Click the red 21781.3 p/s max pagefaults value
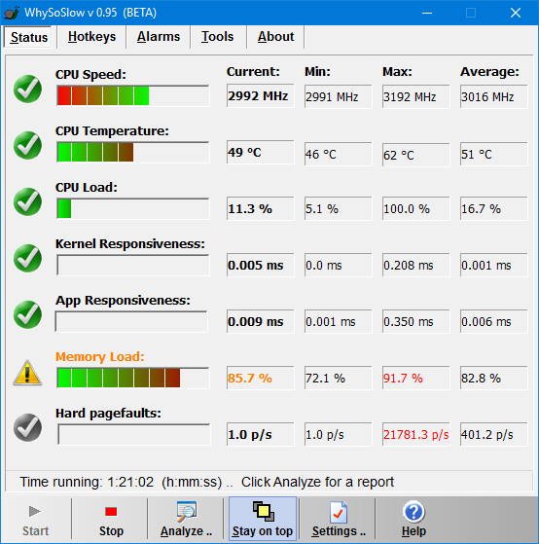This screenshot has width=539, height=544. tap(415, 434)
